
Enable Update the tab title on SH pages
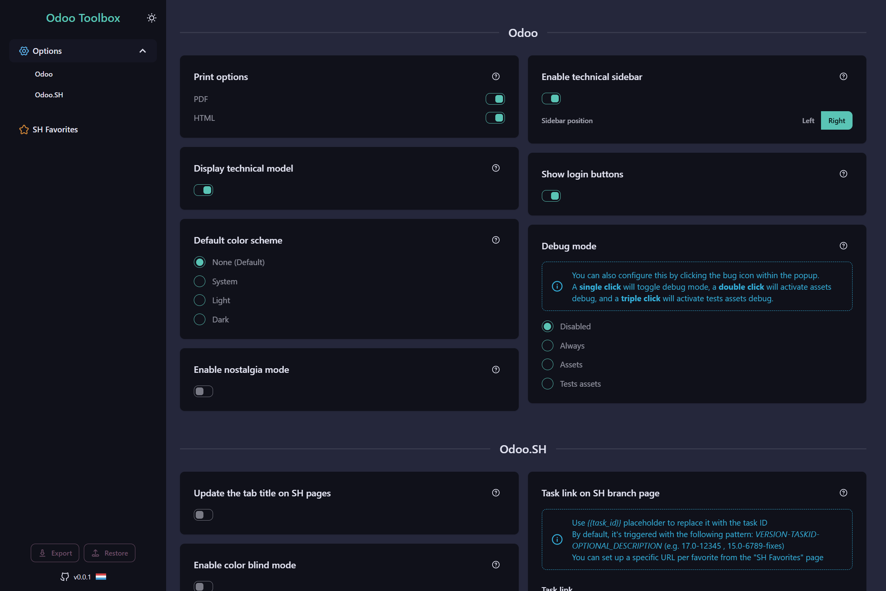point(203,514)
